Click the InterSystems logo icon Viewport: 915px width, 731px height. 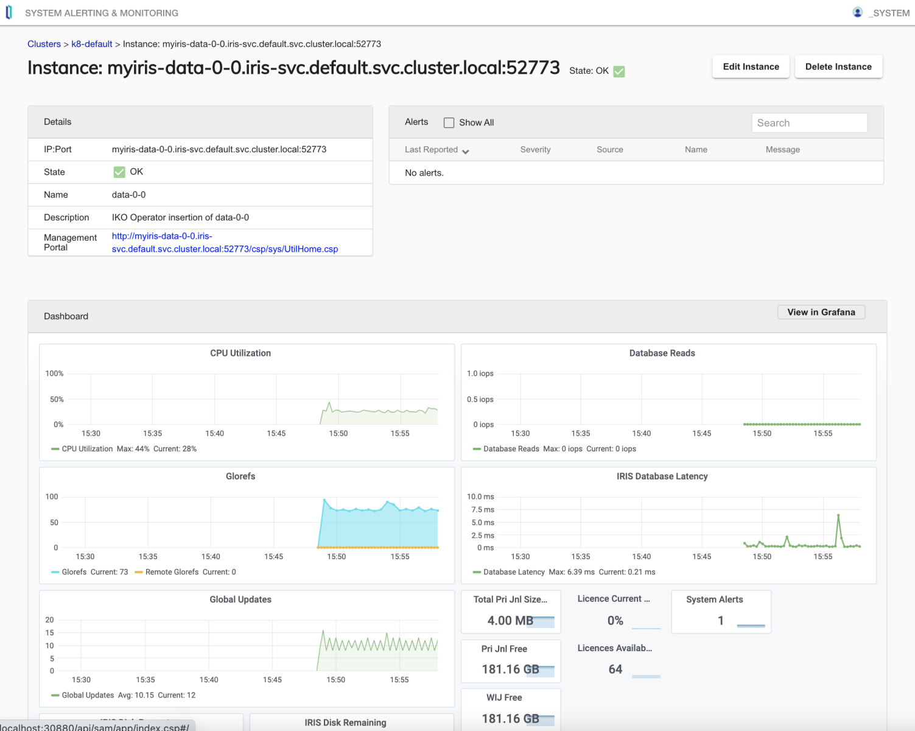9,12
